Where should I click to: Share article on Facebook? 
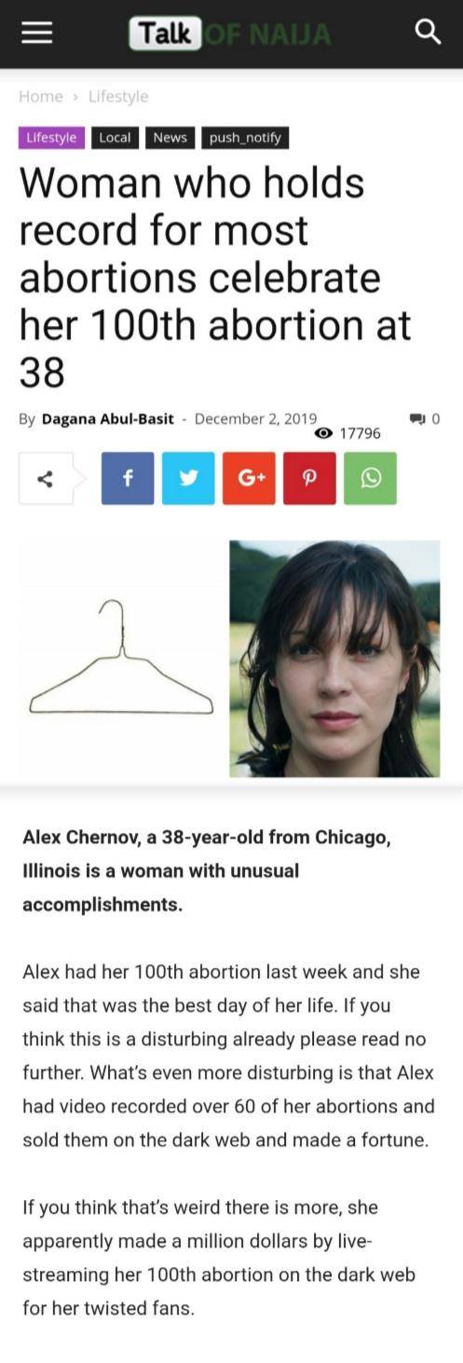point(128,478)
